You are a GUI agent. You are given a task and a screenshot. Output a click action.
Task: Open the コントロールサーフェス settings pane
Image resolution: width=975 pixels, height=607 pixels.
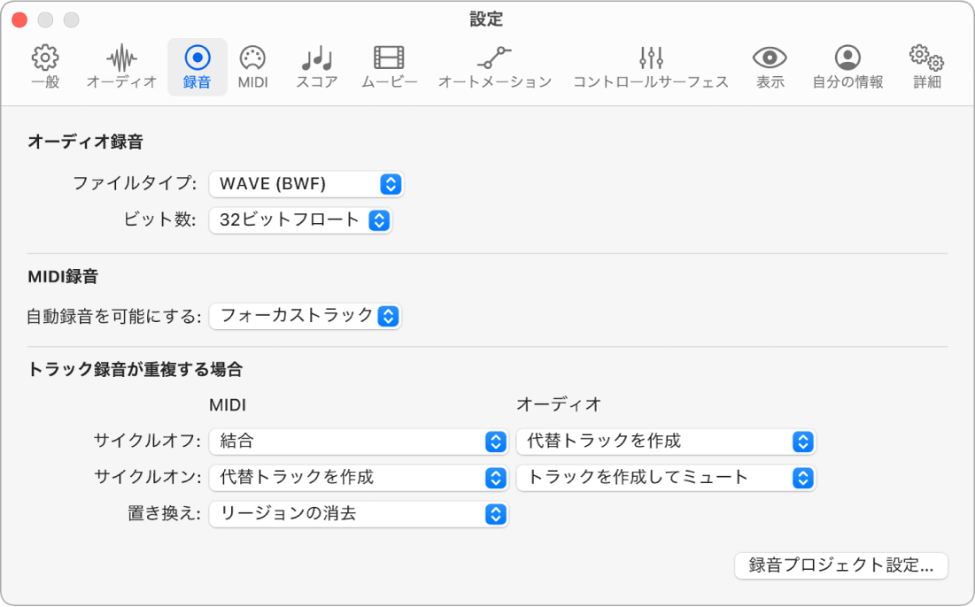click(x=650, y=67)
